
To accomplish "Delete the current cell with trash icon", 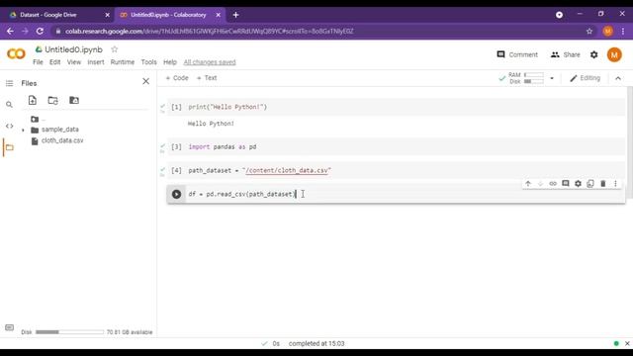I will coord(603,184).
